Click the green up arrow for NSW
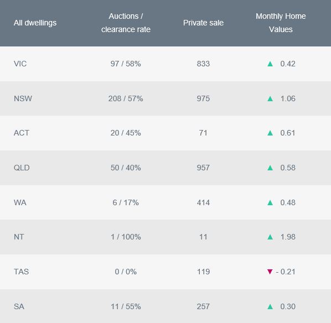Viewport: 331px width, 323px height. tap(270, 98)
